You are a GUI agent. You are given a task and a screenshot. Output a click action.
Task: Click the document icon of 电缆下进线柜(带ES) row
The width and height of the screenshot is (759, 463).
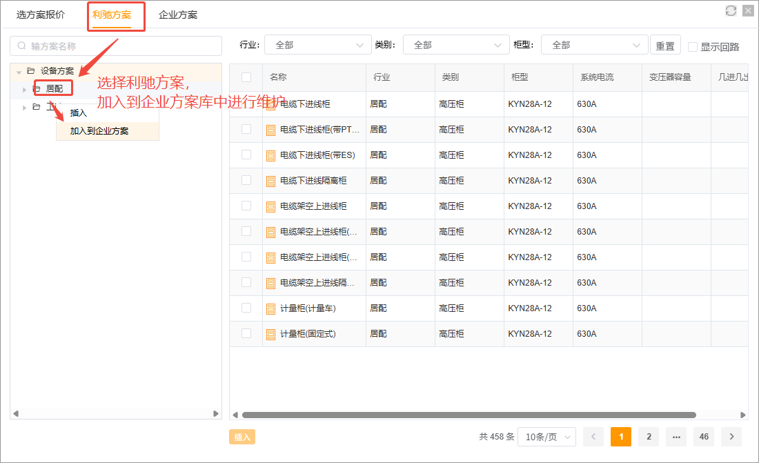pos(270,155)
